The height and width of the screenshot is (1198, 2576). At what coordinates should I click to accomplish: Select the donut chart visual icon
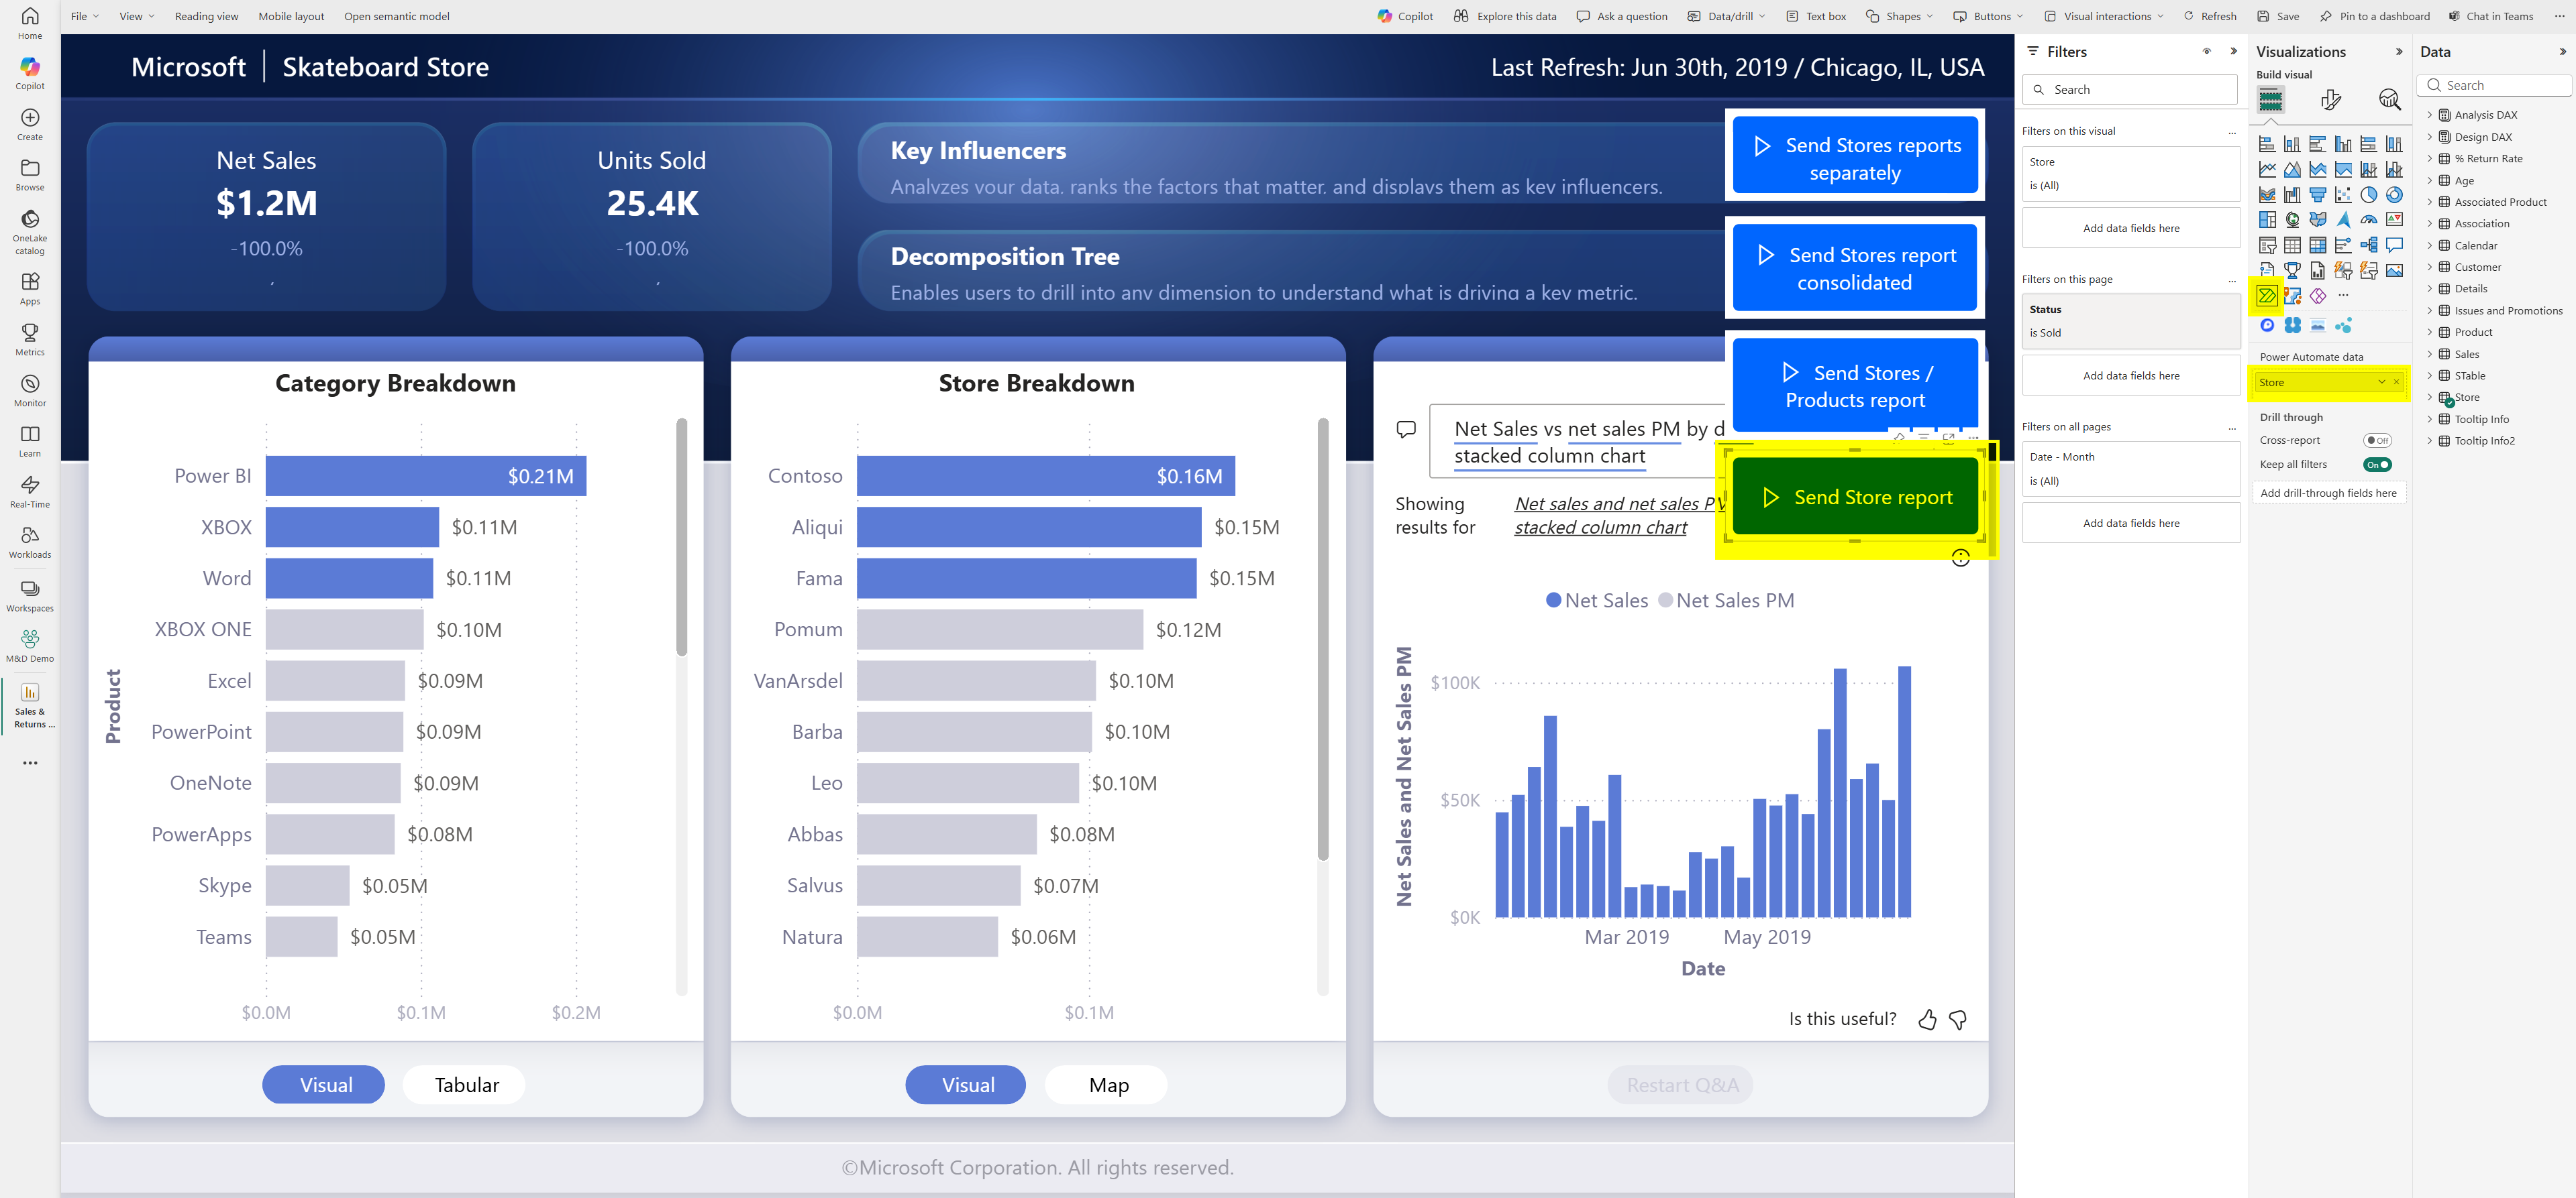tap(2394, 195)
